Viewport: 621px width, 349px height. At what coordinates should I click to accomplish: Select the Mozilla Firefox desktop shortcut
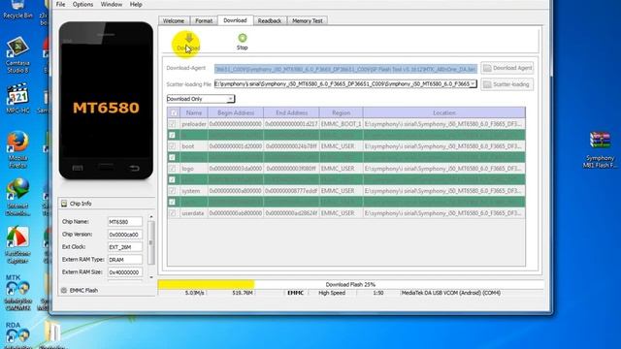pos(17,142)
